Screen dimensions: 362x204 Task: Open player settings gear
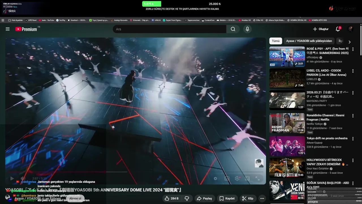237,178
